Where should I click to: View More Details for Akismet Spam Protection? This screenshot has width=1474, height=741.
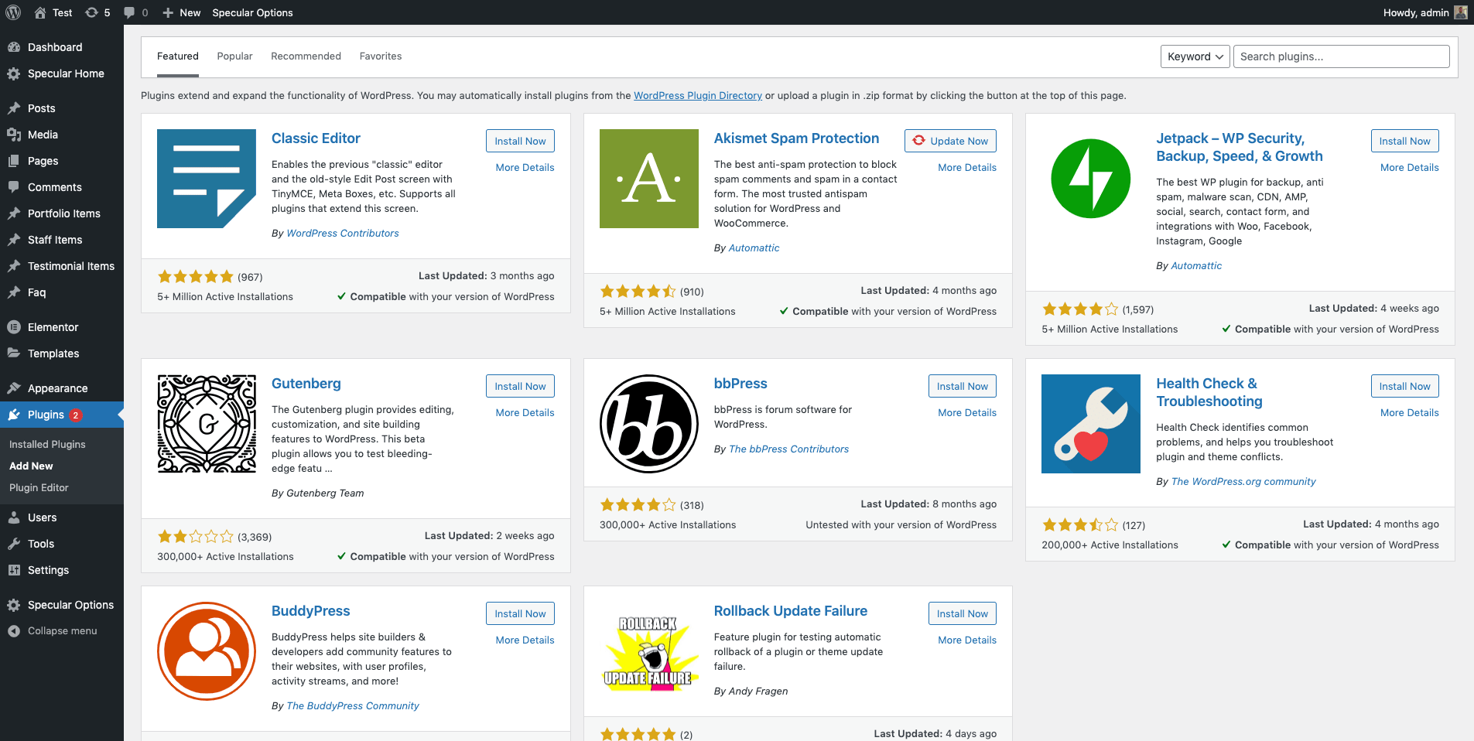[x=967, y=167]
